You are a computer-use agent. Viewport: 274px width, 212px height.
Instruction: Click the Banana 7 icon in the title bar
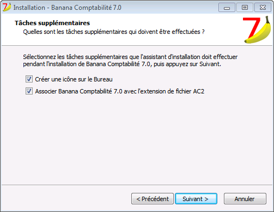click(7, 7)
